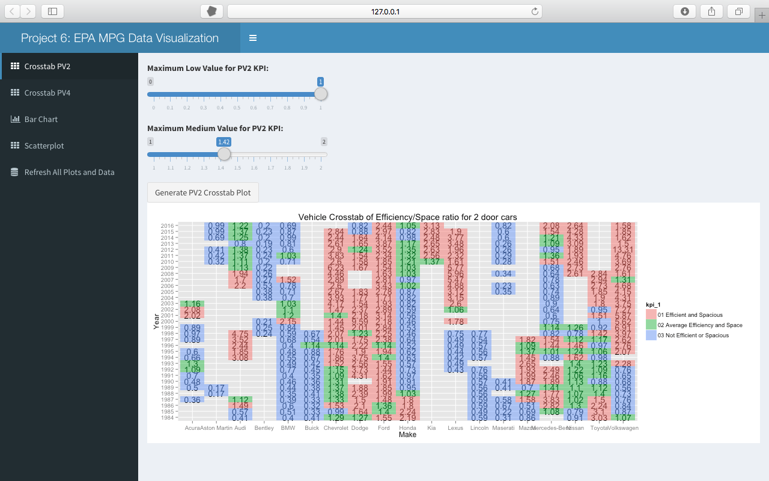
Task: Click the grid icon beside Crosstab PV2
Action: coord(15,66)
